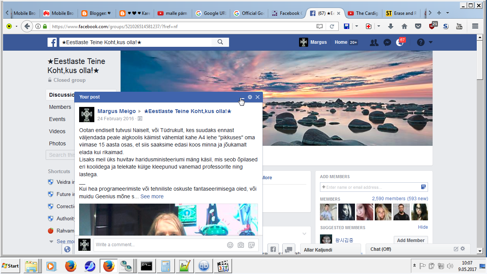Switch to The Cardigans YouTube tab

363,13
